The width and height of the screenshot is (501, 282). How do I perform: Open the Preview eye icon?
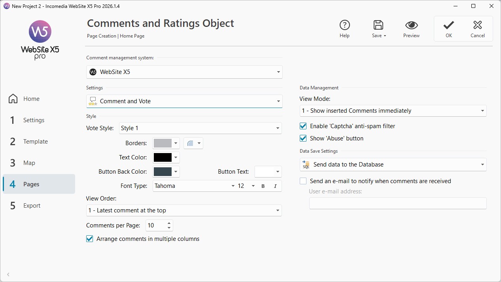click(411, 25)
